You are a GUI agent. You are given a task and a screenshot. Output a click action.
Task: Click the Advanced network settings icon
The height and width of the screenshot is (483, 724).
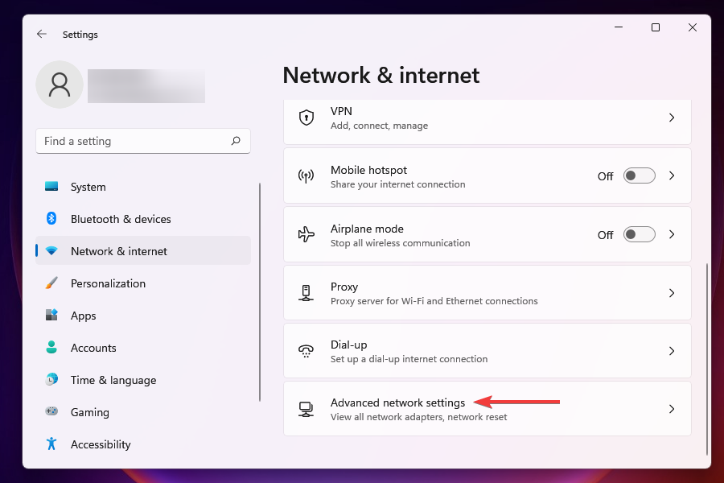pyautogui.click(x=306, y=409)
